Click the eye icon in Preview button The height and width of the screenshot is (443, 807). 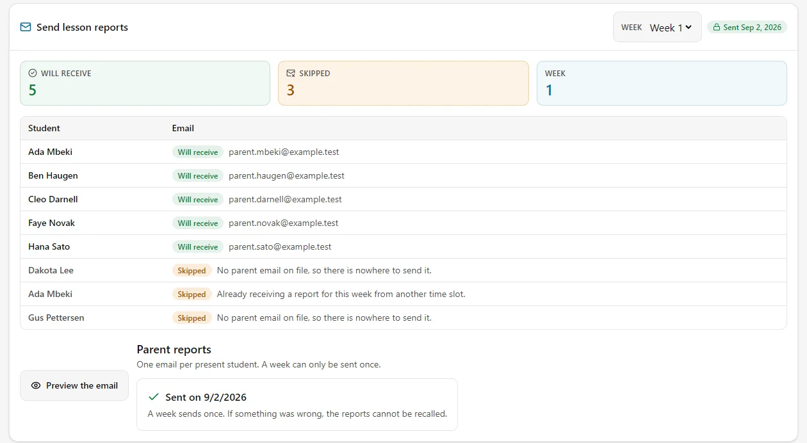(36, 385)
